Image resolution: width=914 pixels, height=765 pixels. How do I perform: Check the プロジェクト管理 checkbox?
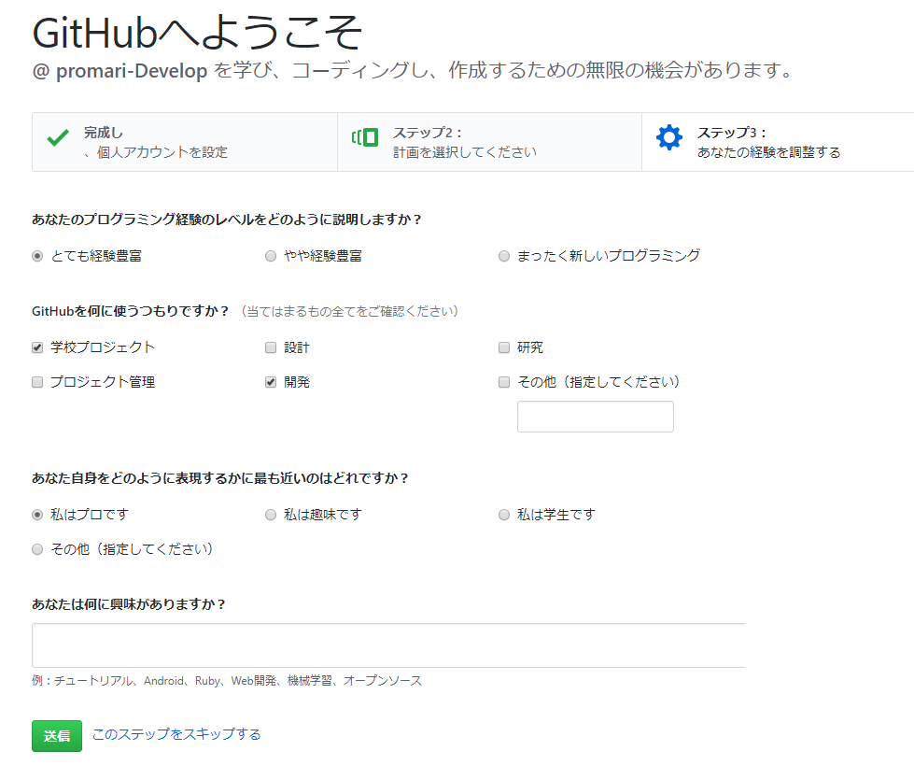tap(37, 382)
